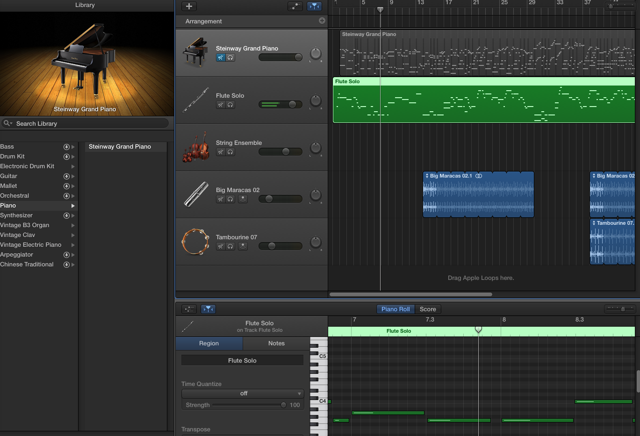The height and width of the screenshot is (436, 640).
Task: Mute the String Ensemble track
Action: 221,152
